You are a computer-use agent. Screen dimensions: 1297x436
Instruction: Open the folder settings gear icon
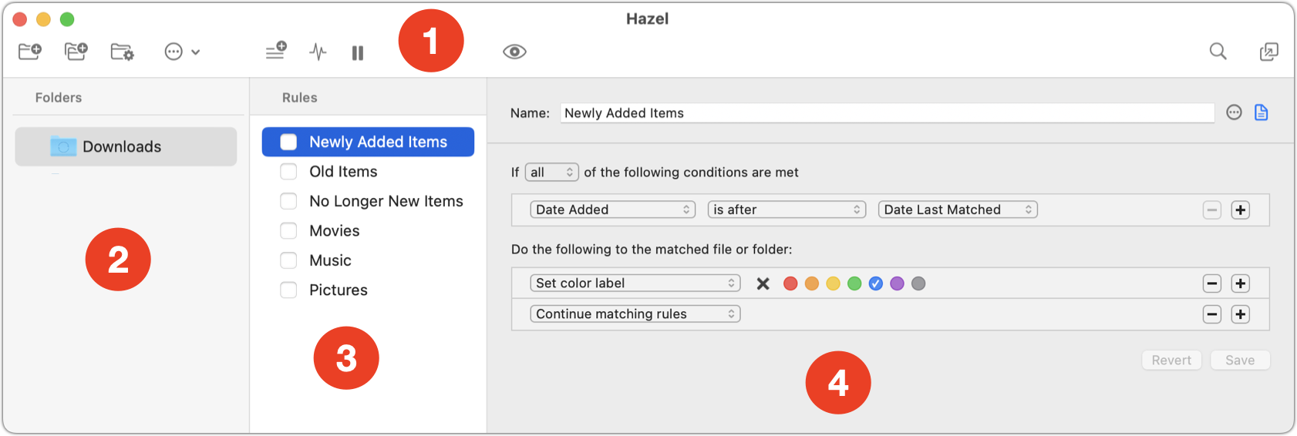[122, 52]
